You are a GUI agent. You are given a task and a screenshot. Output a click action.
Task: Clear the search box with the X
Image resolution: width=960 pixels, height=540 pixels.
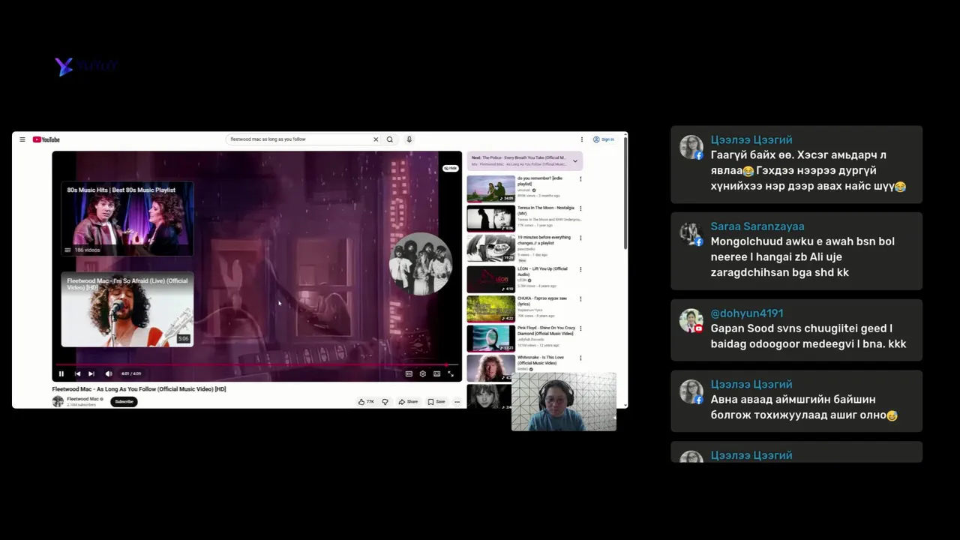[376, 139]
